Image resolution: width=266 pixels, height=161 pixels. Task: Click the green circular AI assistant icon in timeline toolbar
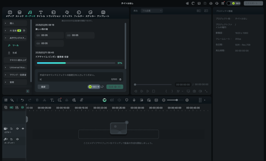pyautogui.click(x=105, y=100)
